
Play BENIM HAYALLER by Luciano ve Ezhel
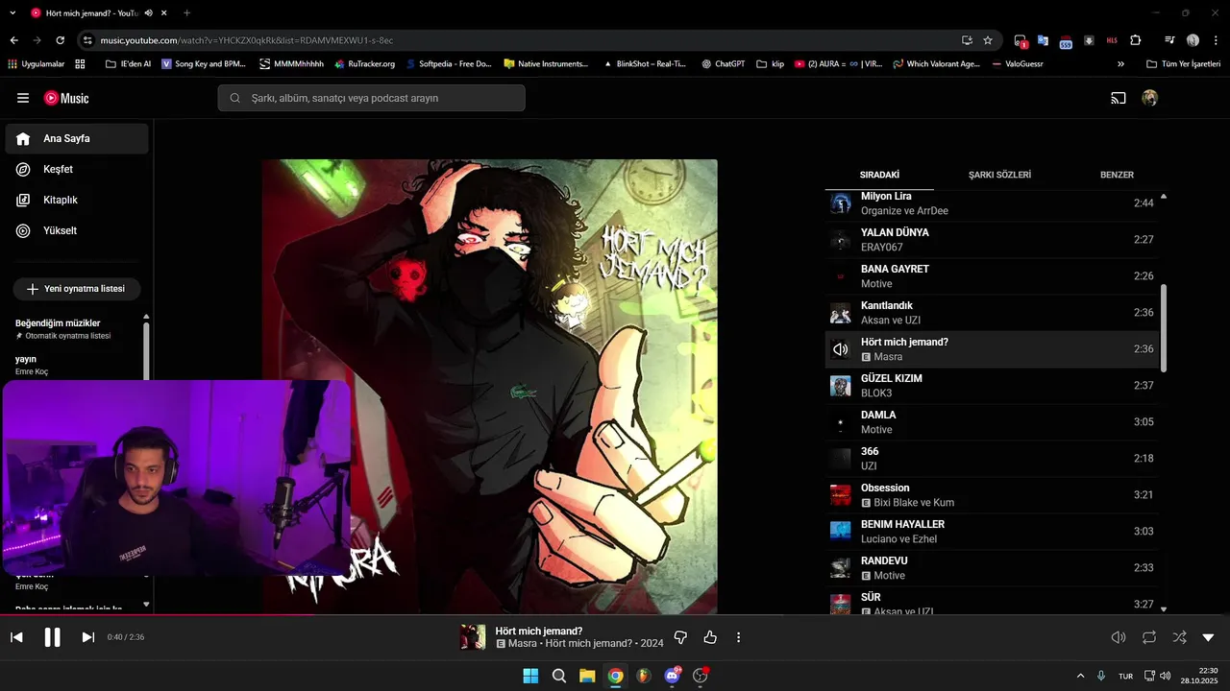(992, 532)
